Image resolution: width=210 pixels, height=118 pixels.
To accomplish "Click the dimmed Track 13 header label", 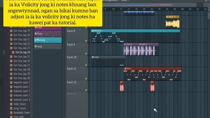I will tap(72, 94).
